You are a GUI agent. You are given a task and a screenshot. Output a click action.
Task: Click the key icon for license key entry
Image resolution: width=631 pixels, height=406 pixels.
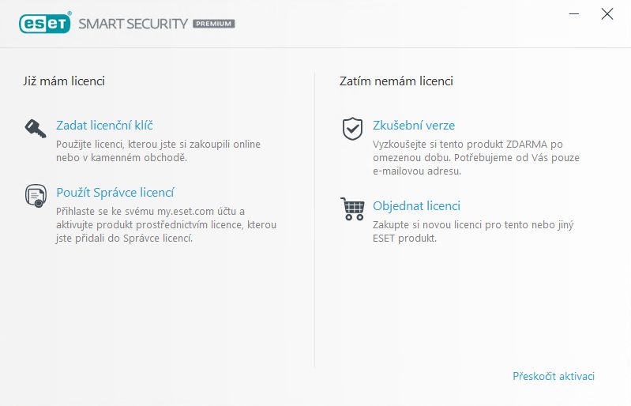click(36, 129)
